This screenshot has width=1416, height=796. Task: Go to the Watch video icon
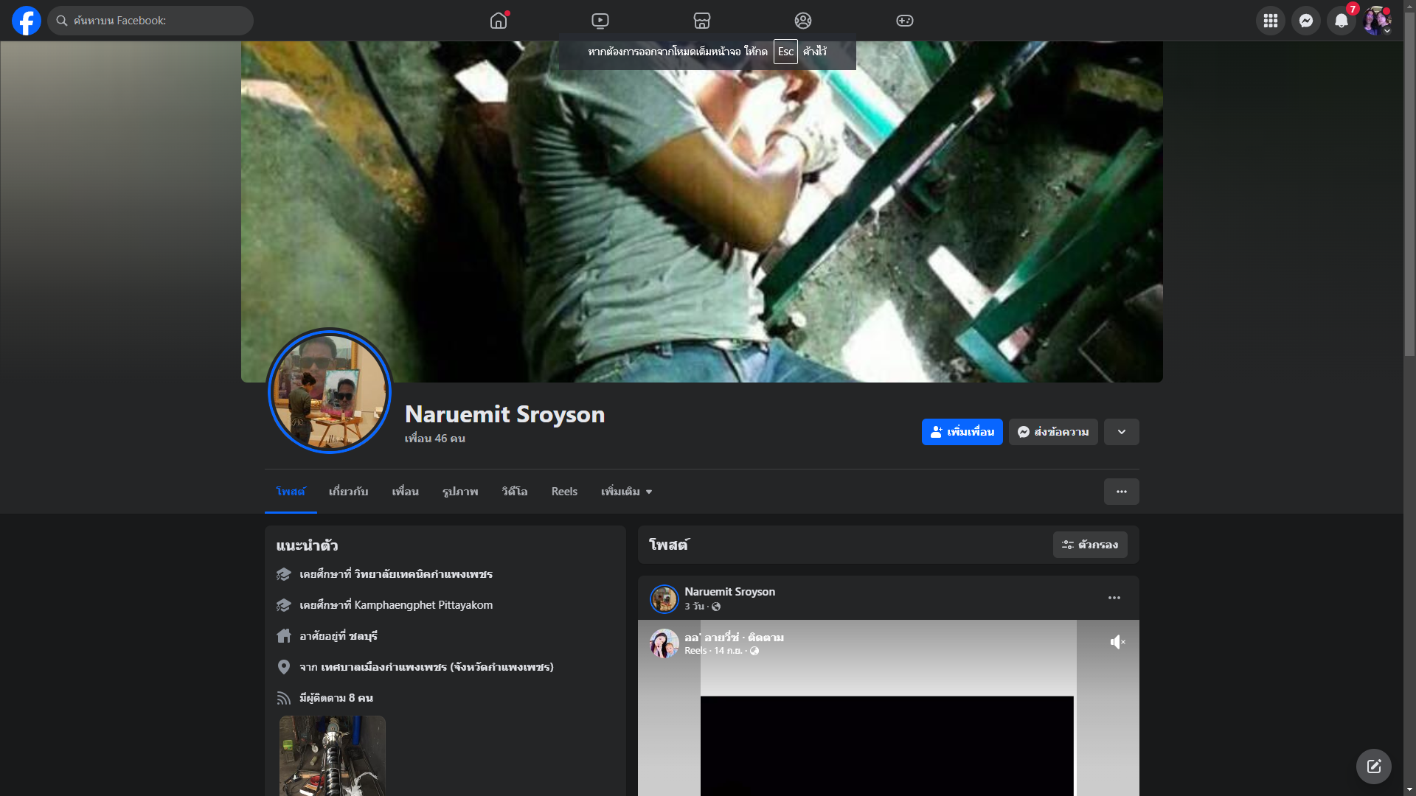tap(600, 21)
